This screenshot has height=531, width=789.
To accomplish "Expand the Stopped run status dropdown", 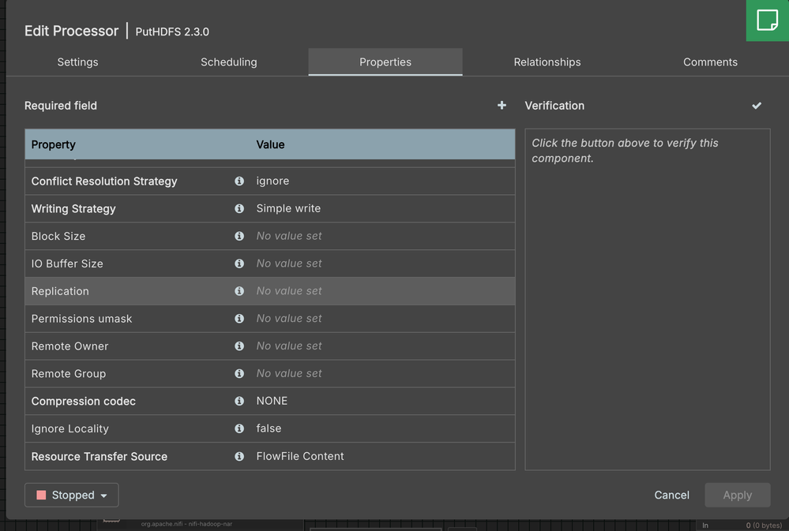I will 71,495.
